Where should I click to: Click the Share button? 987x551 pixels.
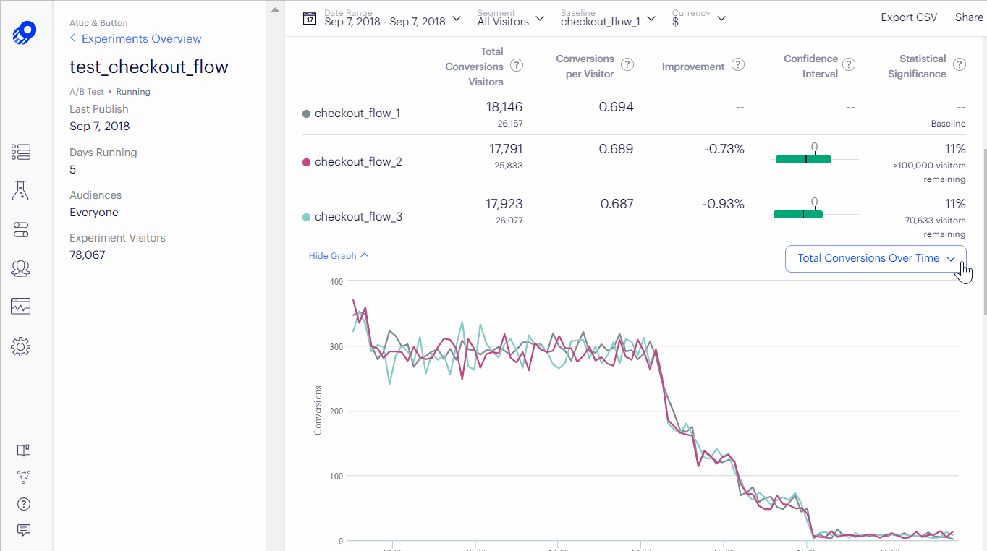click(x=969, y=17)
